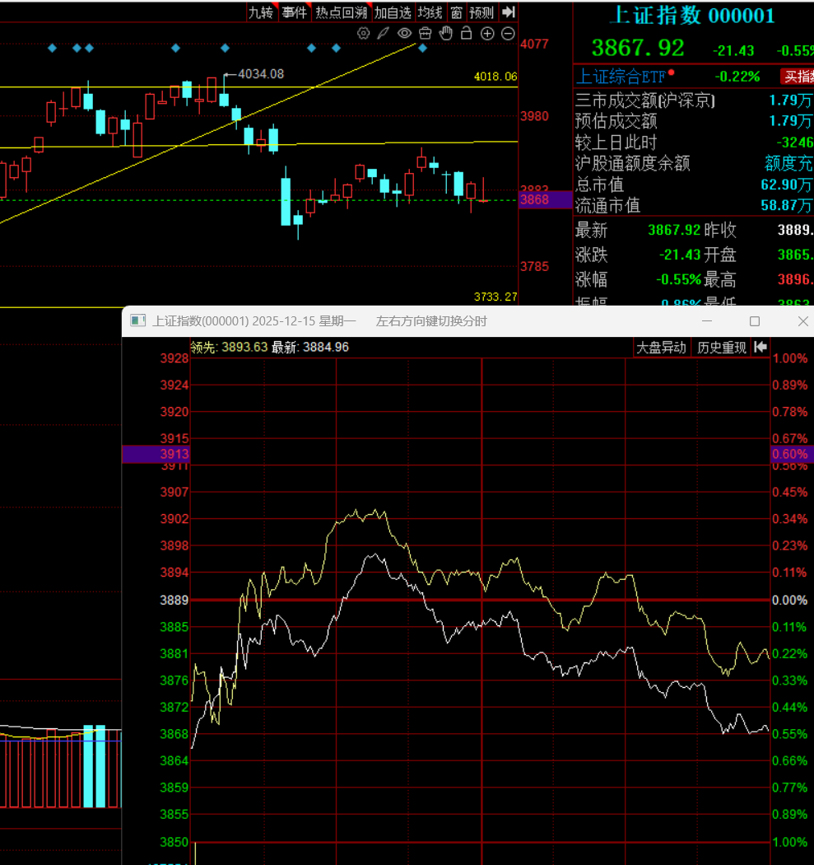Click the blue diamond above the 4034.08 candle

[224, 48]
